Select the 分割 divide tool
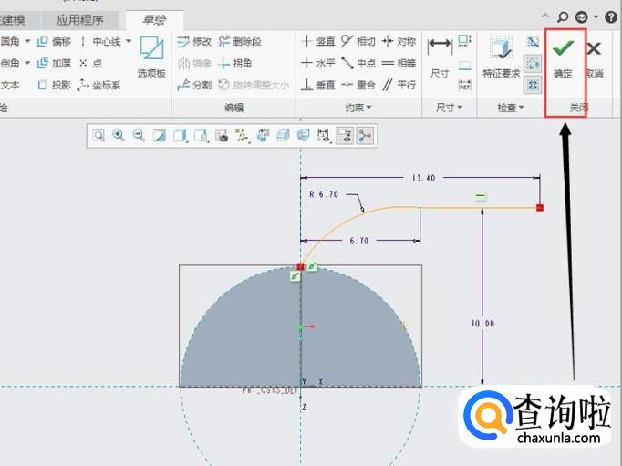 (x=194, y=85)
